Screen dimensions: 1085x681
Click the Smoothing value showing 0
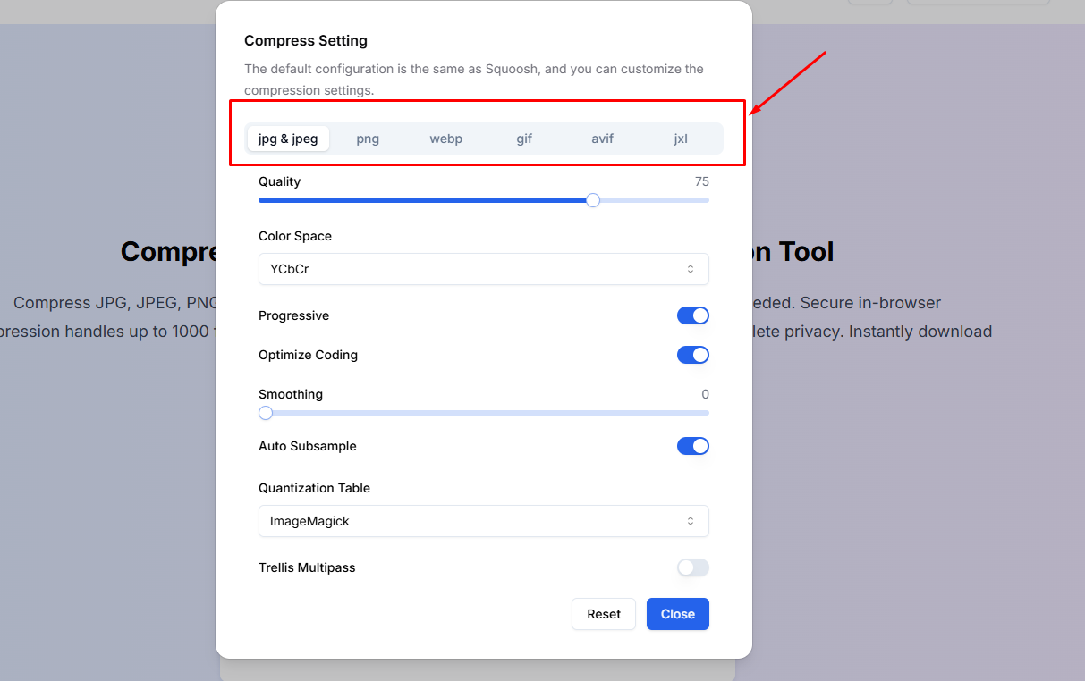[x=704, y=394]
